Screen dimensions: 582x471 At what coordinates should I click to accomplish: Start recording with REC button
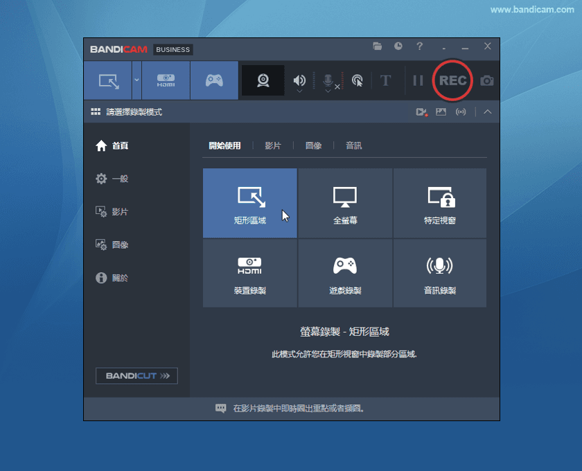[452, 80]
